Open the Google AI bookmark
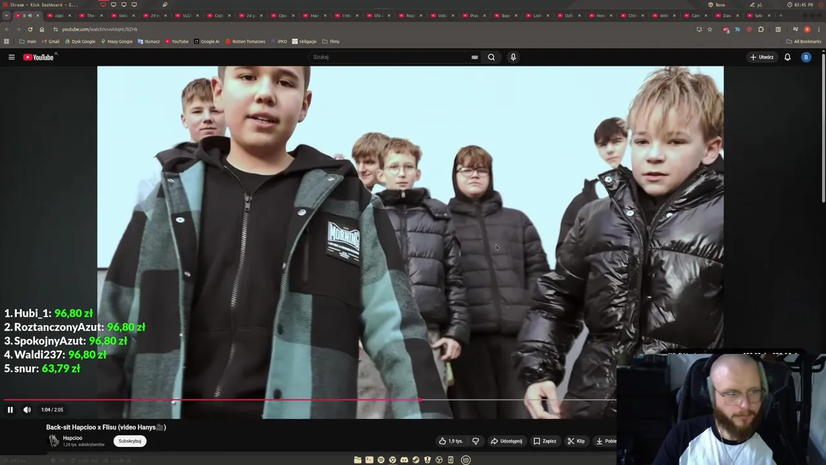Image resolution: width=826 pixels, height=465 pixels. [206, 41]
